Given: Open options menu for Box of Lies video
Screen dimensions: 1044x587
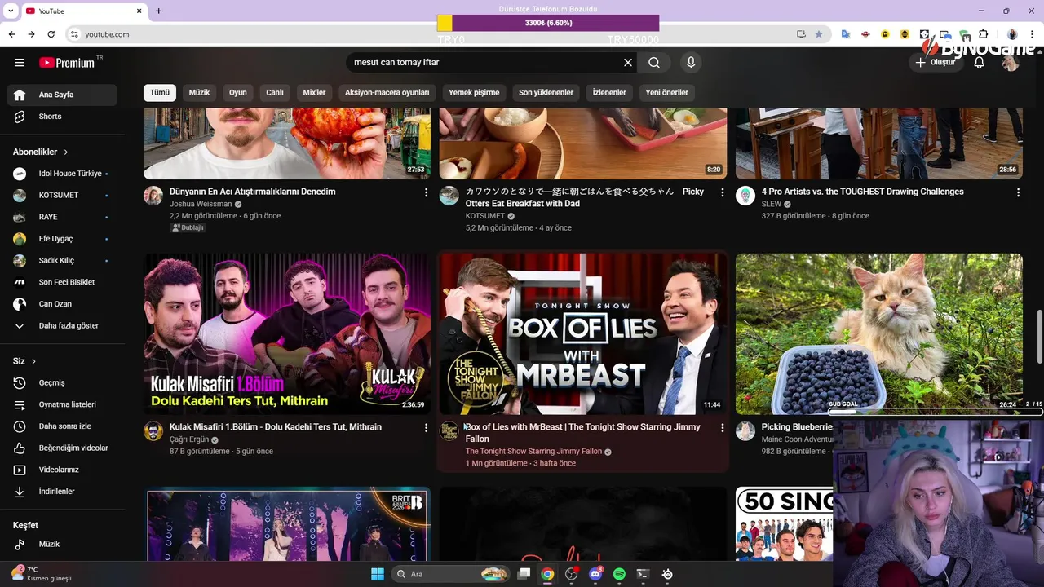Looking at the screenshot, I should click(722, 428).
